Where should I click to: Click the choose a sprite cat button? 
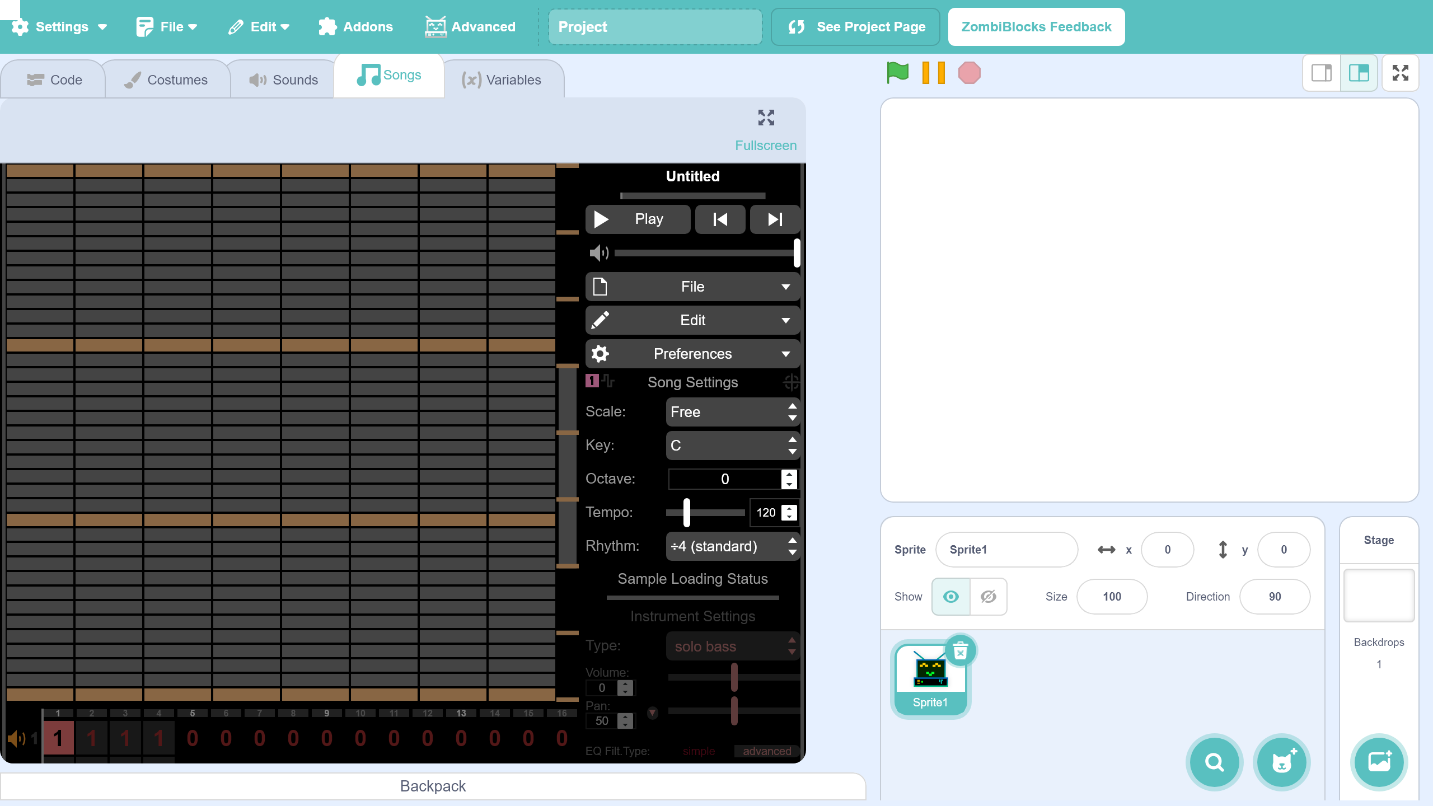pyautogui.click(x=1281, y=762)
